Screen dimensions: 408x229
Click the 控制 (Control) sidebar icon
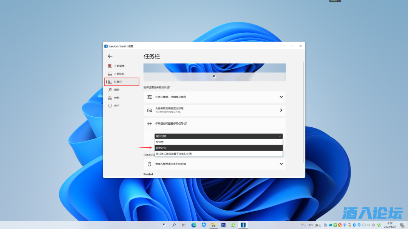110,98
